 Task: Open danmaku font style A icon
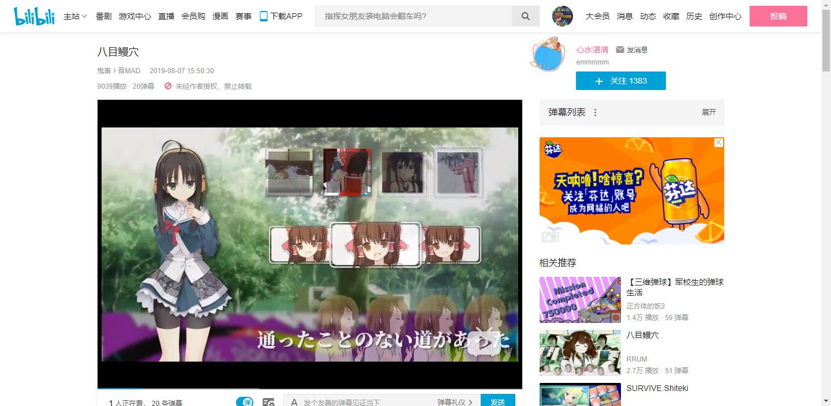point(294,402)
